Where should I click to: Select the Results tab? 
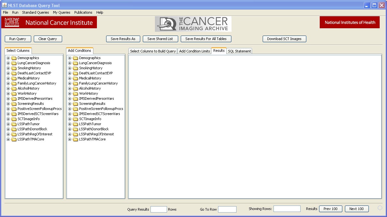coord(219,51)
